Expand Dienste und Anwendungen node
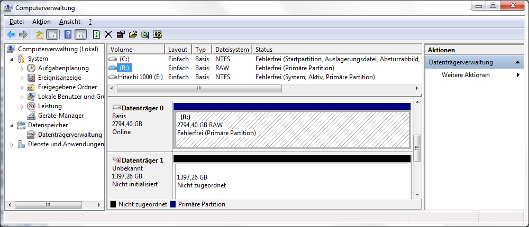Image resolution: width=529 pixels, height=227 pixels. click(x=13, y=145)
